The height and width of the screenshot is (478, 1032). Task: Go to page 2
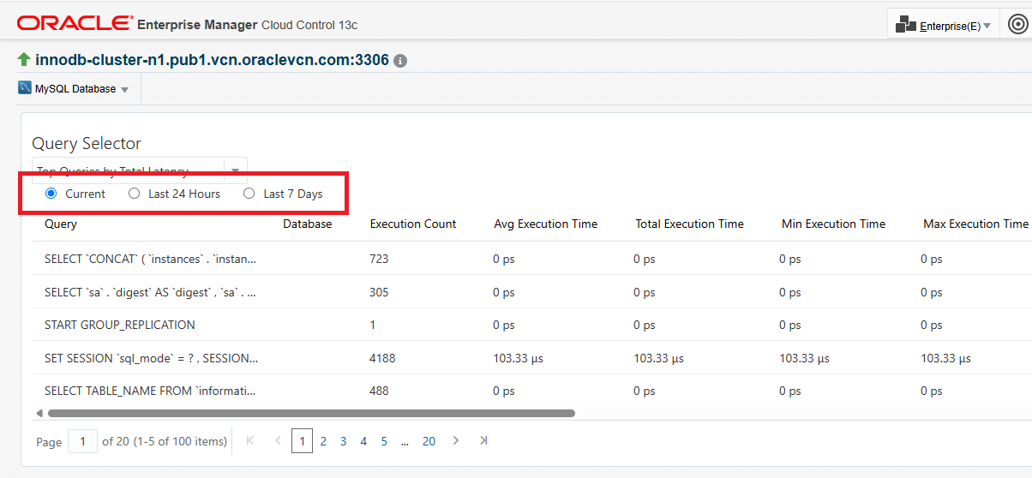[323, 441]
